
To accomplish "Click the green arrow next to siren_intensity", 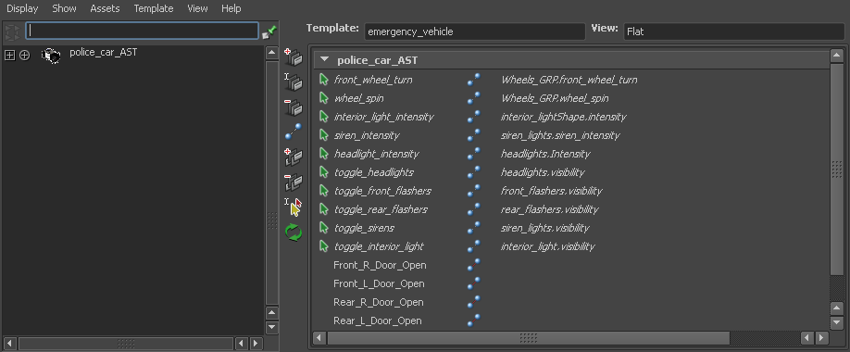I will [x=324, y=135].
